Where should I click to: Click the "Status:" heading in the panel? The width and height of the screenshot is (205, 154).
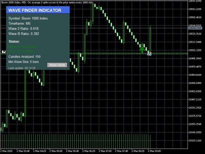[x=14, y=41]
